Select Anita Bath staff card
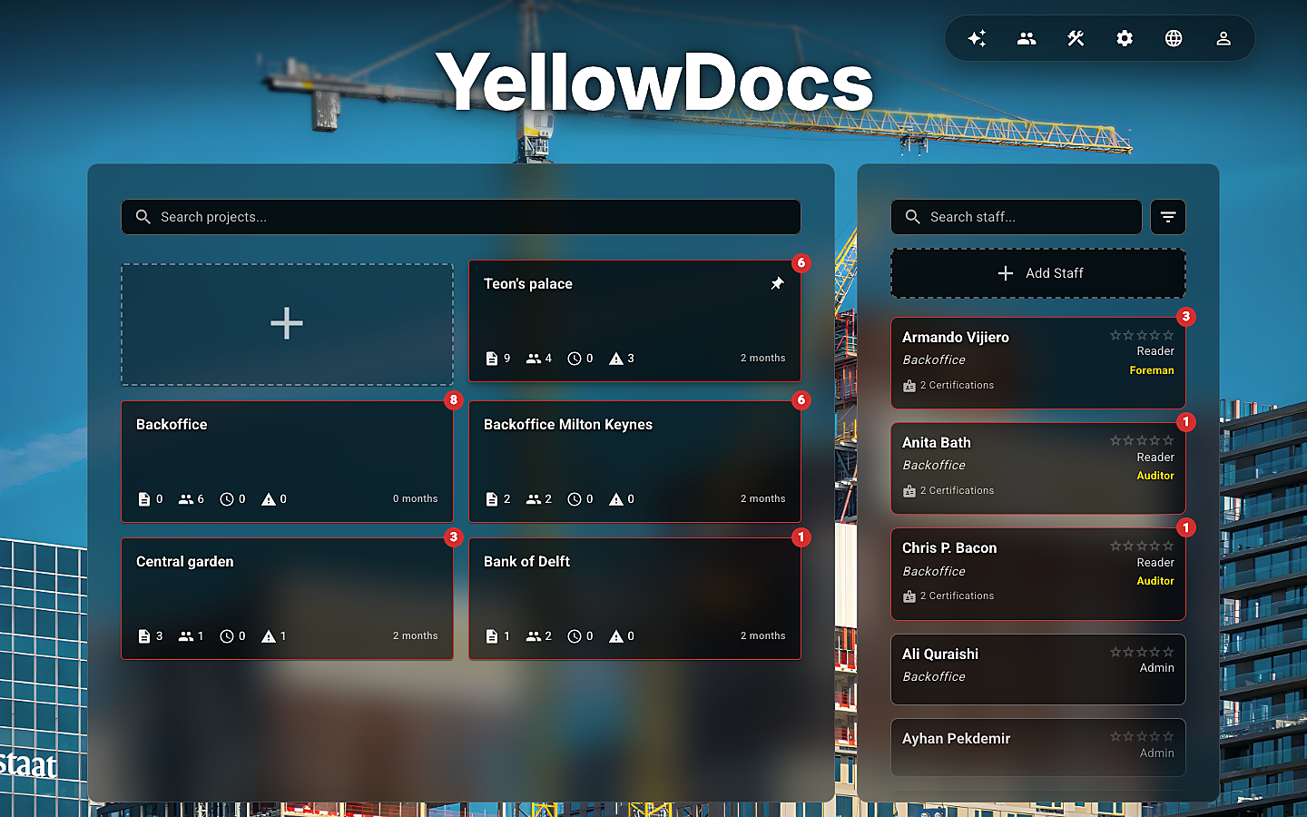Viewport: 1307px width, 817px height. 1038,468
